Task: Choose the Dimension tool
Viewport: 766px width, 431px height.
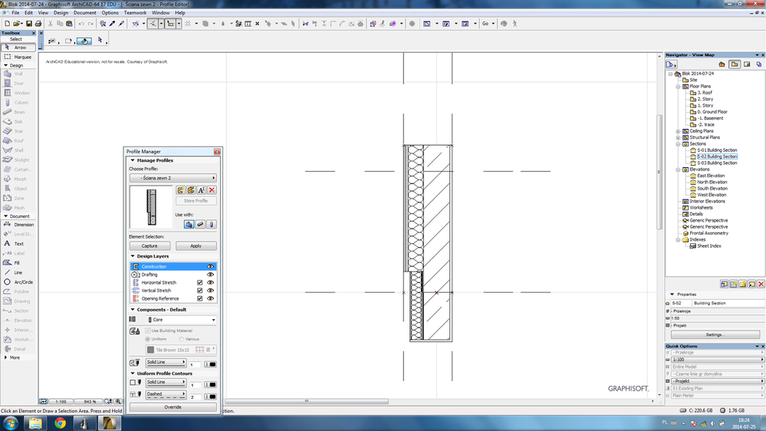Action: pyautogui.click(x=18, y=224)
